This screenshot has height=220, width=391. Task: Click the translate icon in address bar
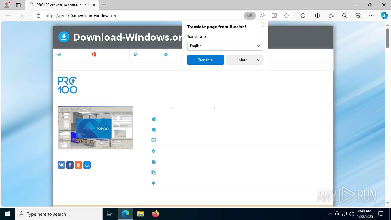click(250, 16)
